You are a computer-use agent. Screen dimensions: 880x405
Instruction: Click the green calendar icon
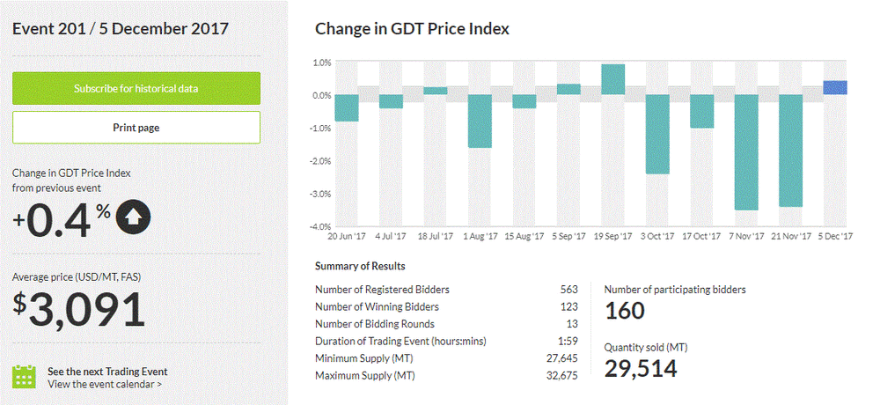(24, 377)
